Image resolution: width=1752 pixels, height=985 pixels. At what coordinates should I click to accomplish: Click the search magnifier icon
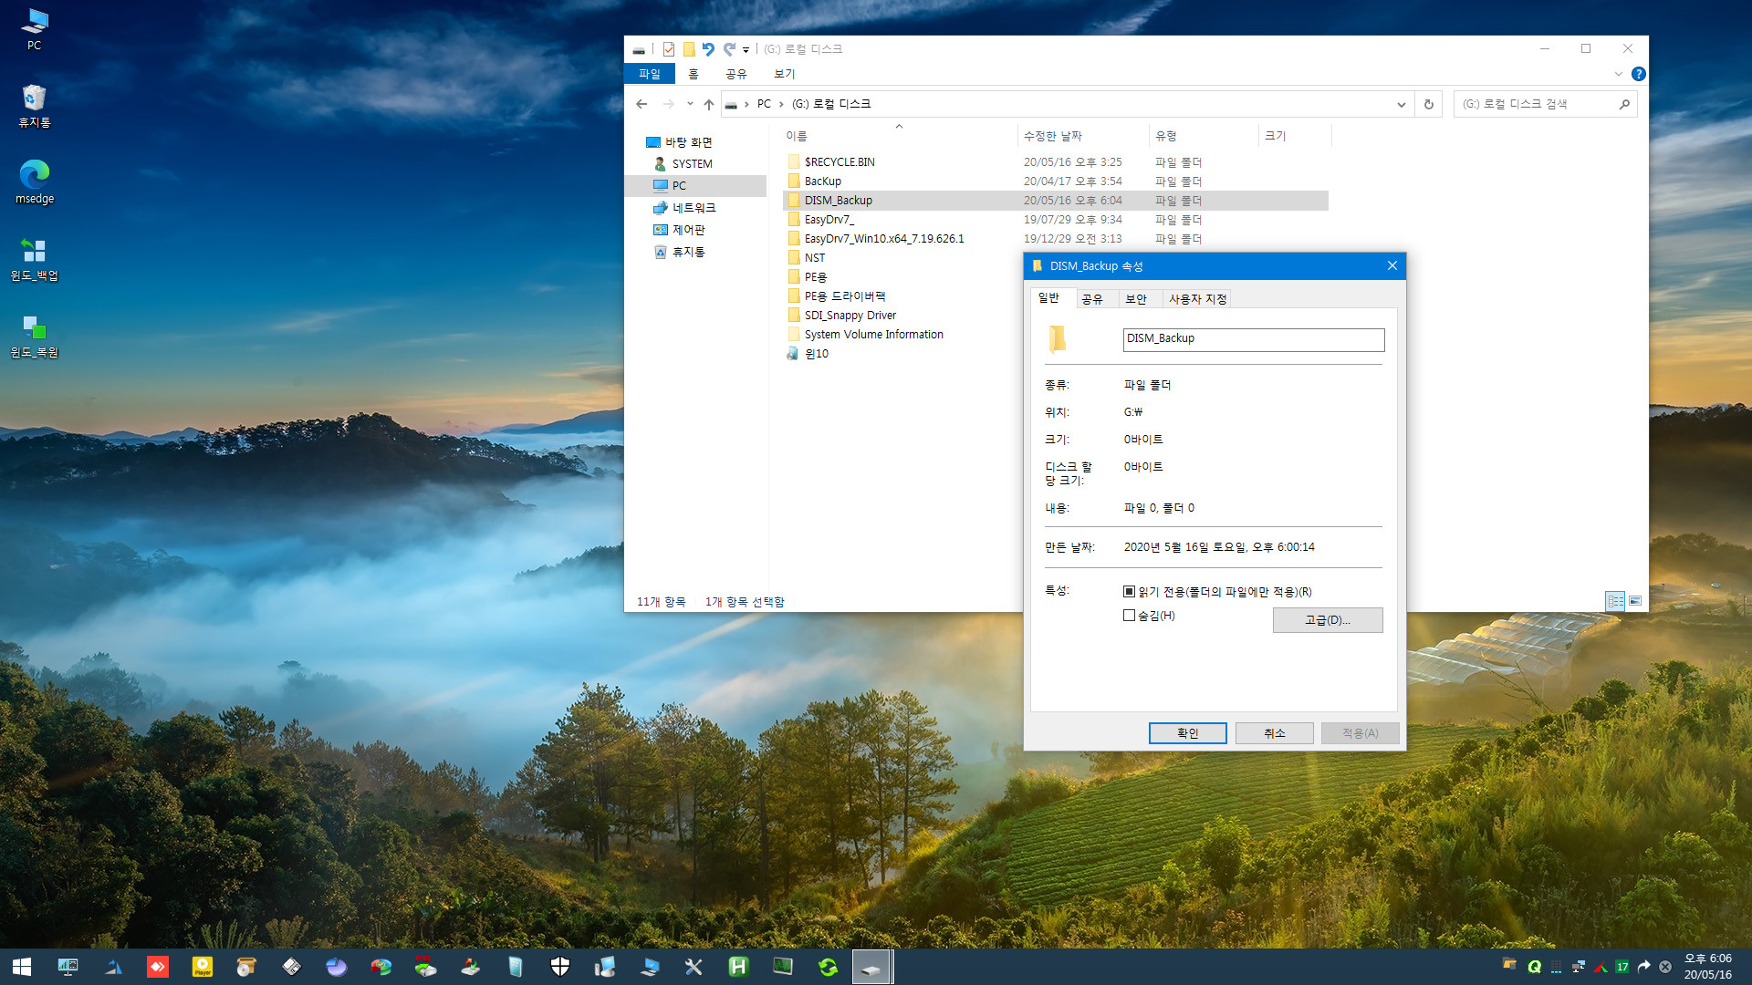1624,104
